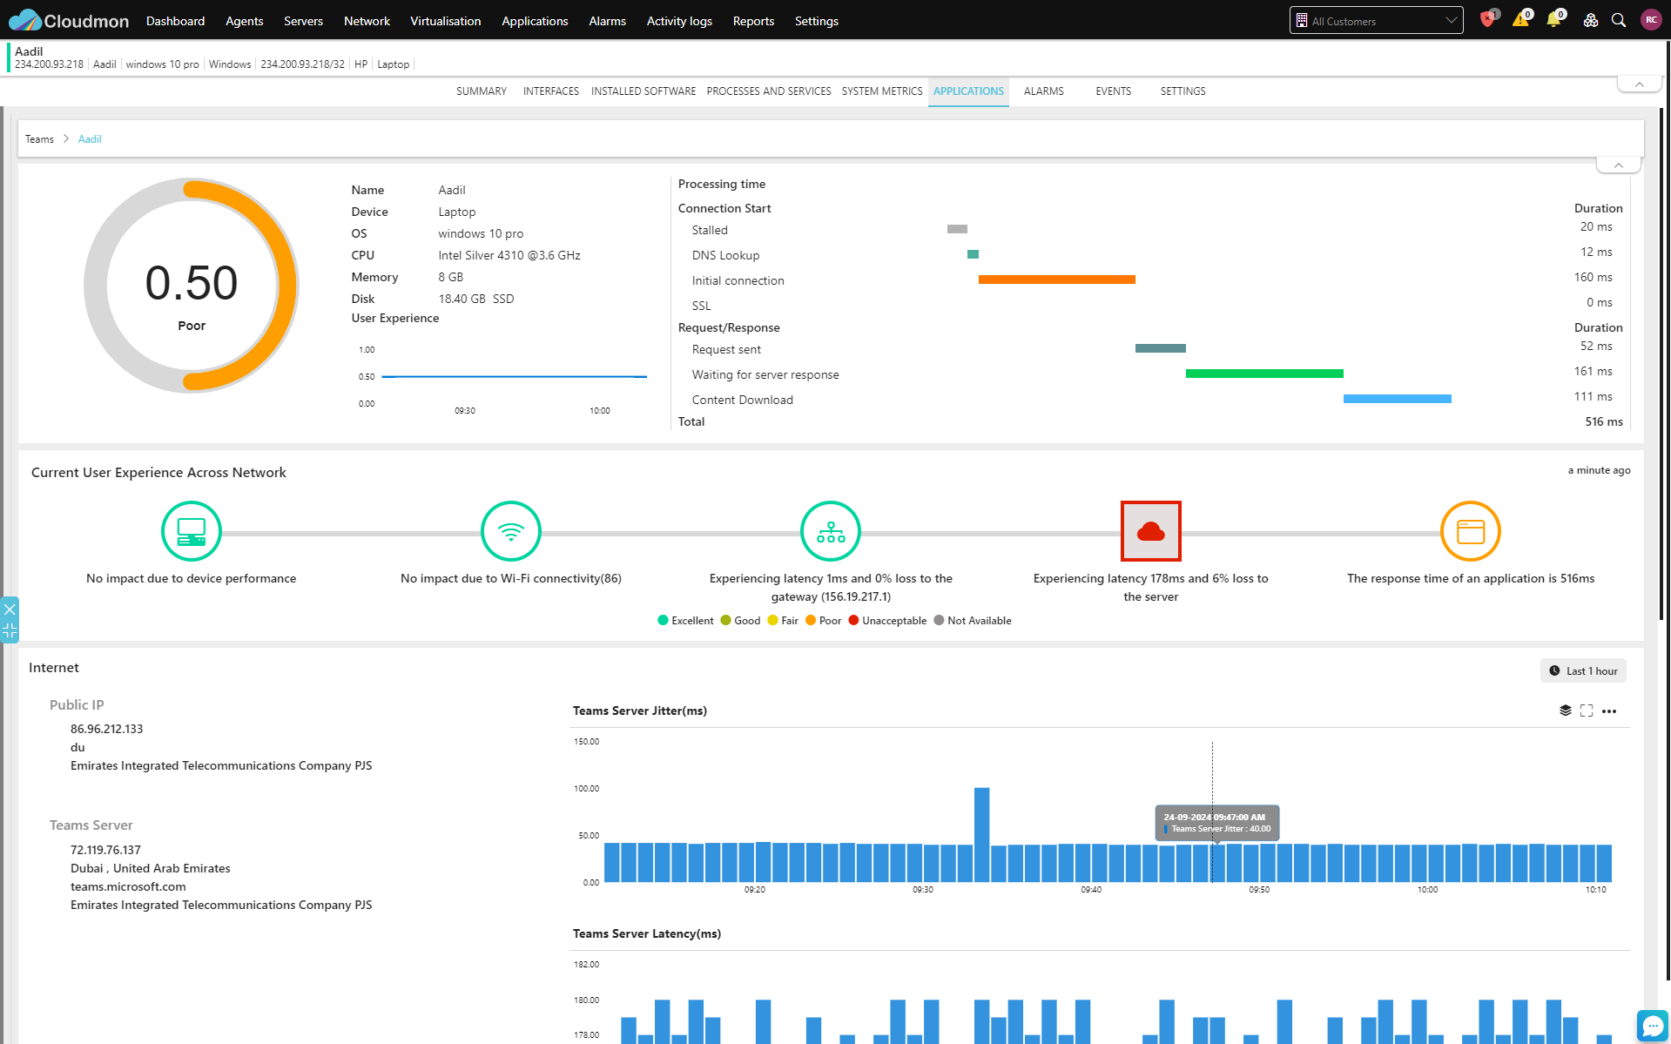Click the Initial connection orange bar
The image size is (1671, 1044).
click(x=1056, y=280)
